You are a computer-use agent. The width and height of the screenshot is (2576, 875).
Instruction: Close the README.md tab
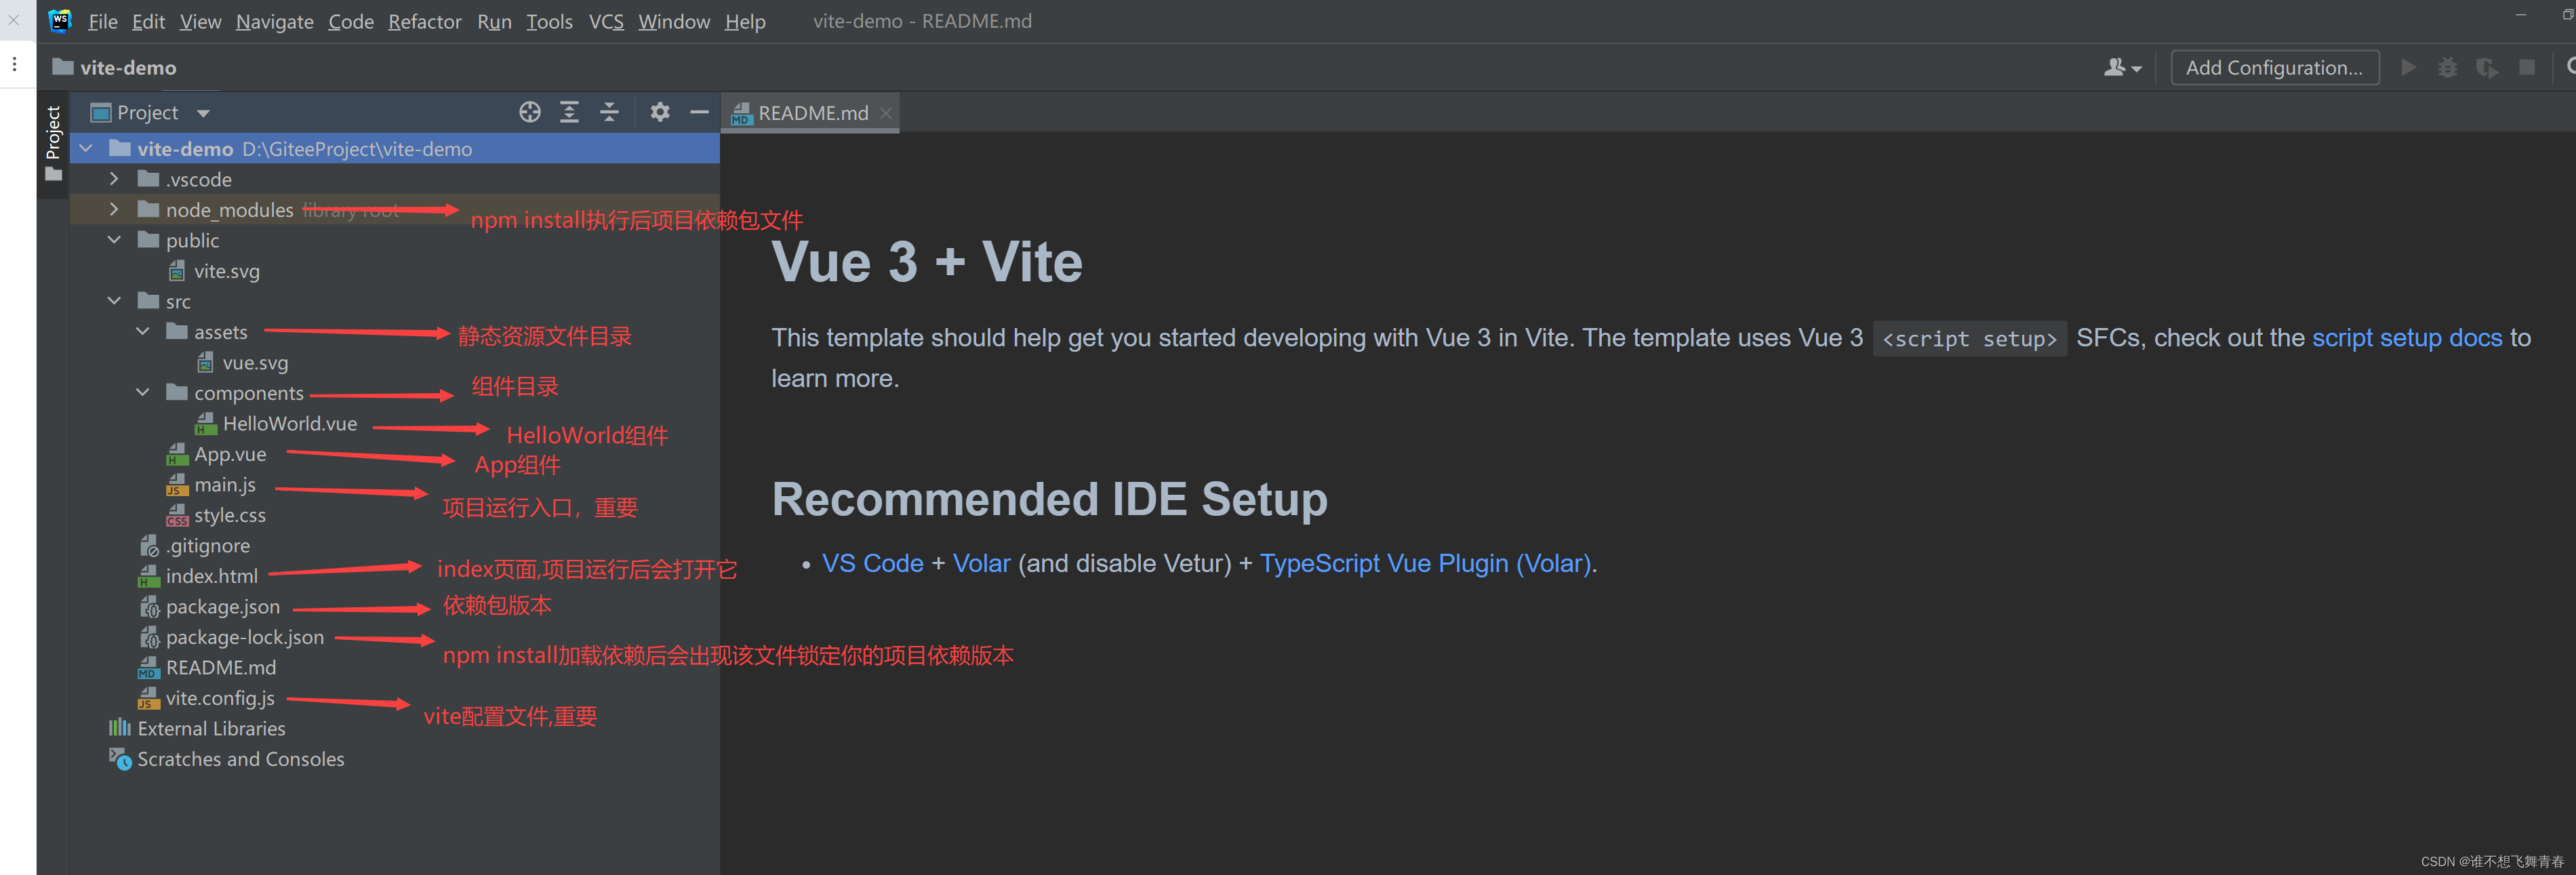(885, 113)
